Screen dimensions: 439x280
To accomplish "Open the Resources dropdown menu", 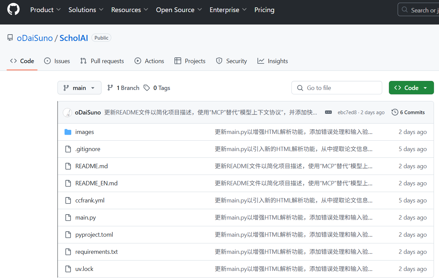I will [129, 10].
